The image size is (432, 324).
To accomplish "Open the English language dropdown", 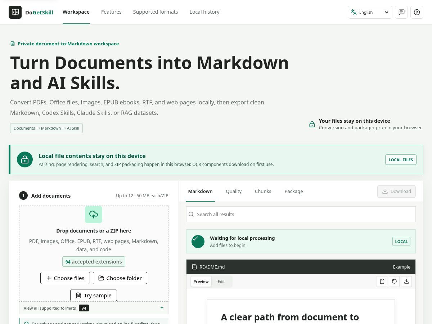I will click(370, 12).
